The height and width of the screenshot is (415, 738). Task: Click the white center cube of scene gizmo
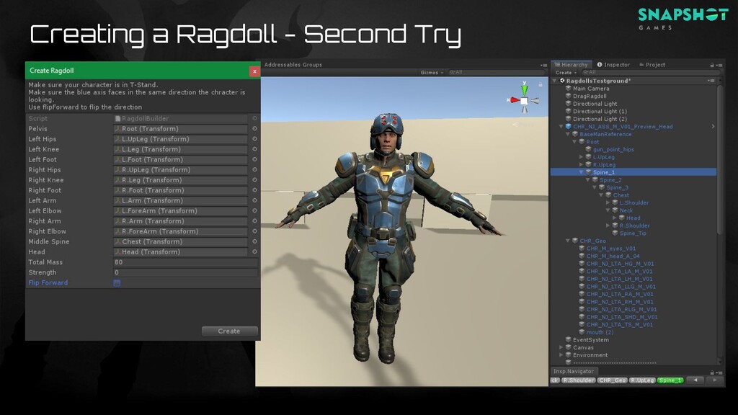click(524, 101)
